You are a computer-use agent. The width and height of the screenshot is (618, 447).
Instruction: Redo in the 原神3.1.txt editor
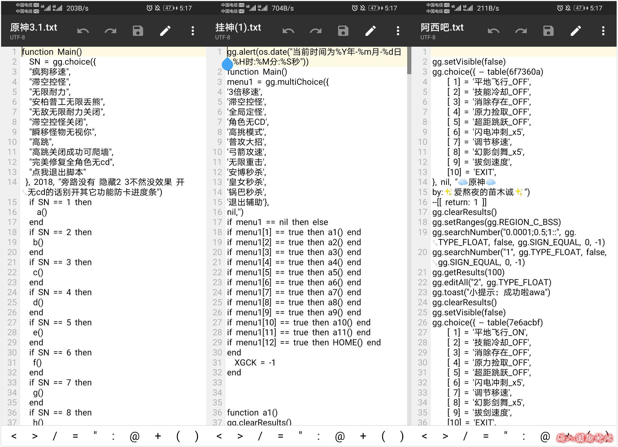tap(111, 31)
